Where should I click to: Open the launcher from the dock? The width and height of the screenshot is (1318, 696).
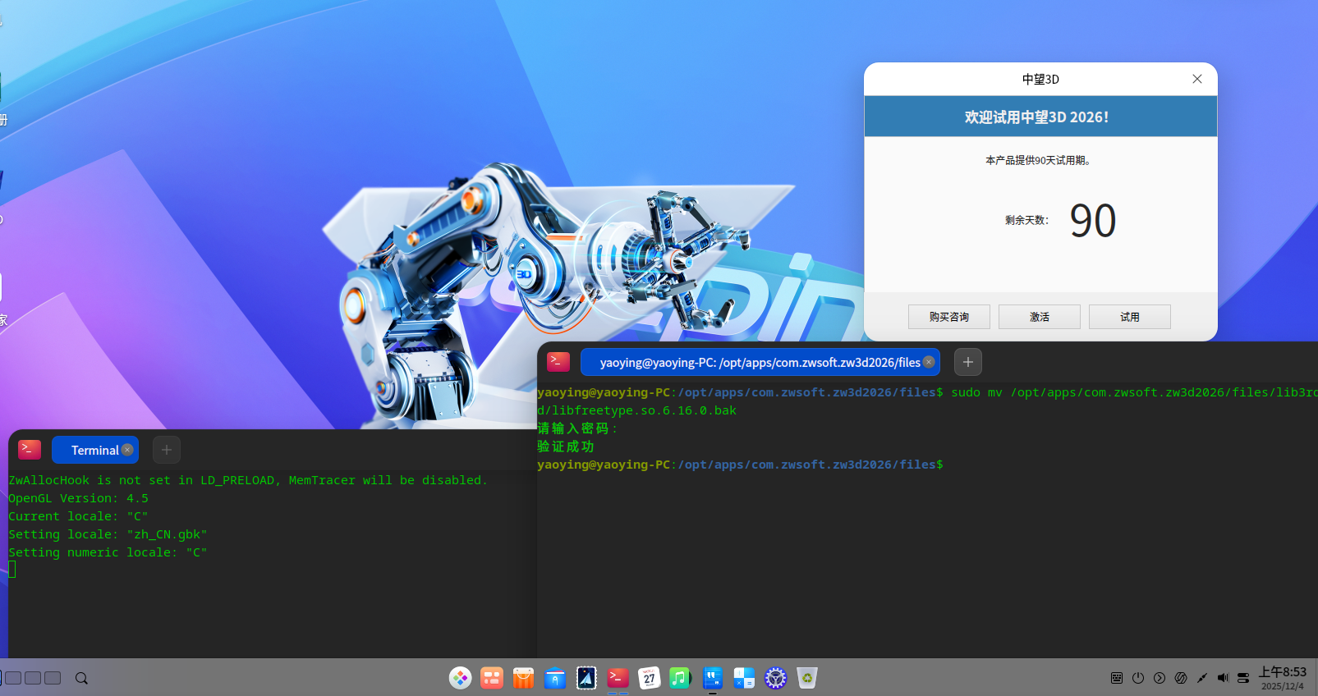[x=461, y=678]
